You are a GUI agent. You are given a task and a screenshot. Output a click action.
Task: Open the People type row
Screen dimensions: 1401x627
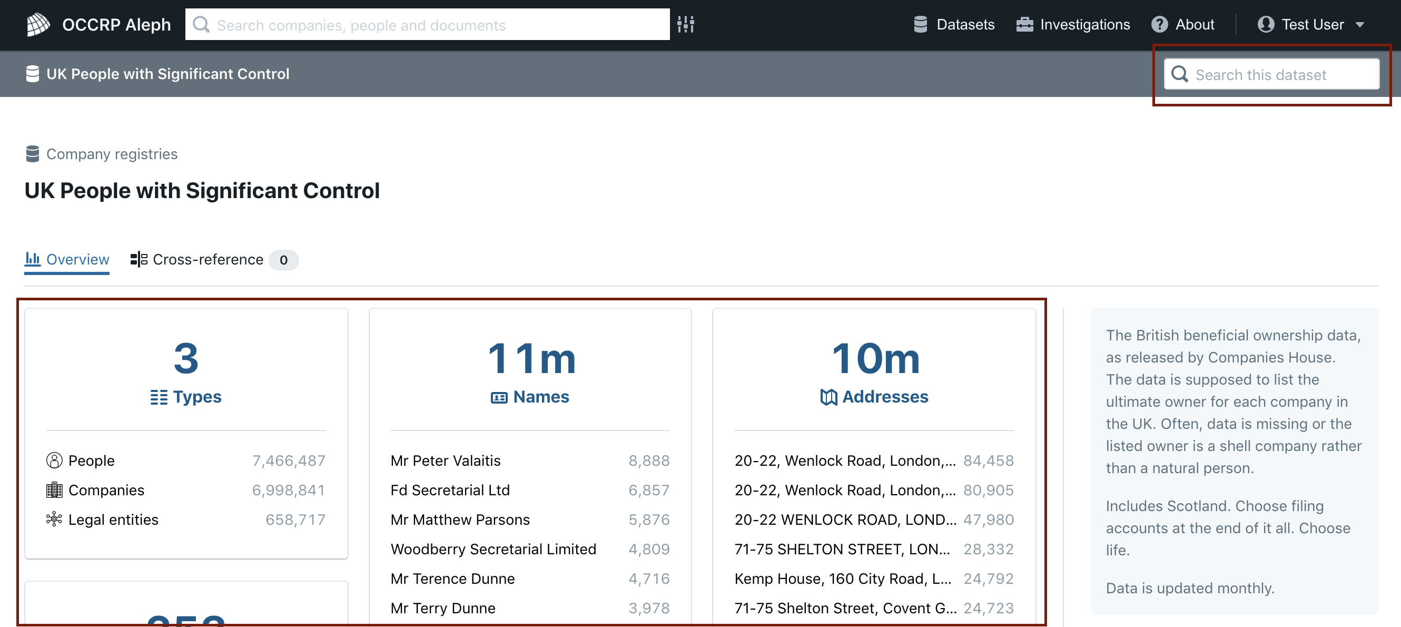tap(186, 461)
